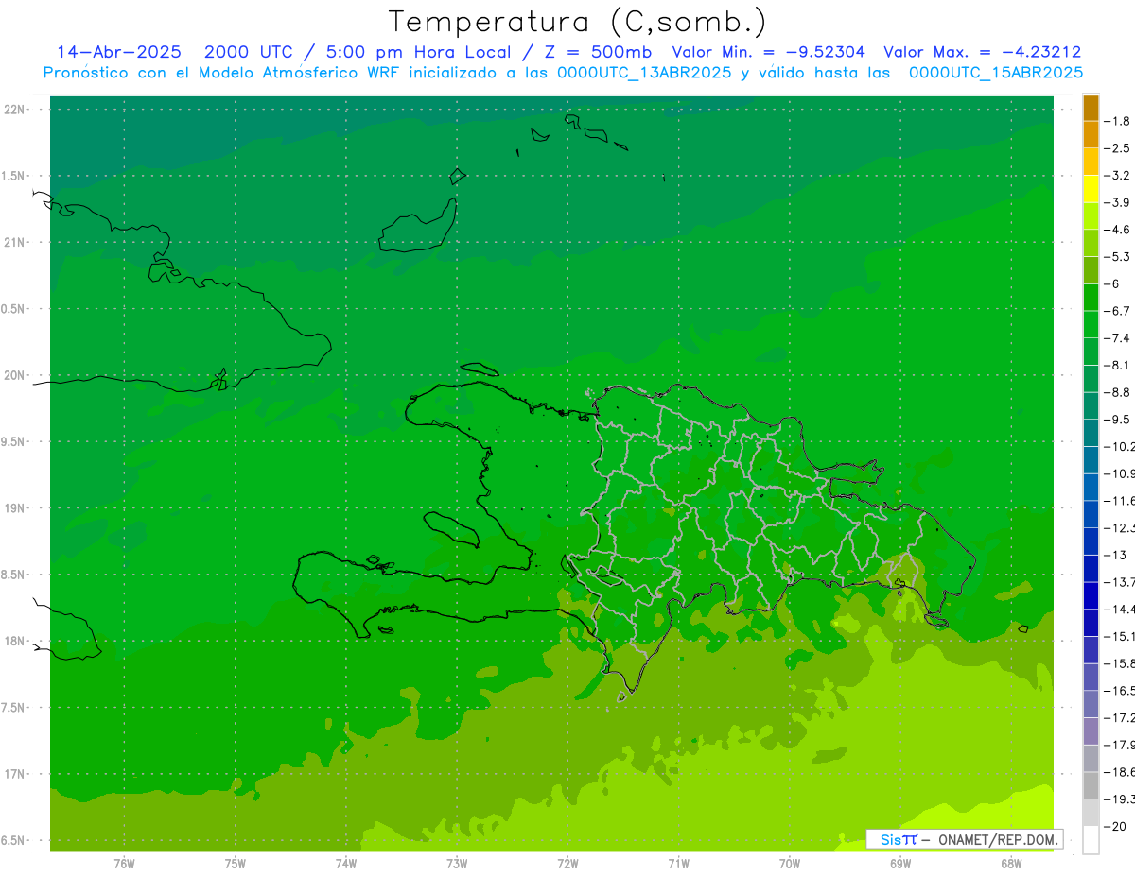Click the 'ONAMET/REP.DOM.' credit label
Viewport: 1135px width, 876px height.
997,839
